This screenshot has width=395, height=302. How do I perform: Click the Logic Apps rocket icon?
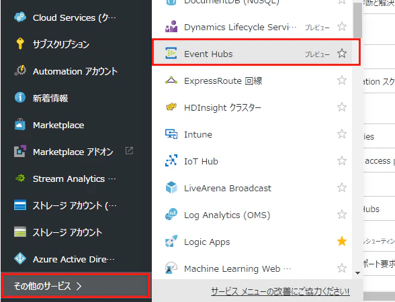(x=171, y=241)
